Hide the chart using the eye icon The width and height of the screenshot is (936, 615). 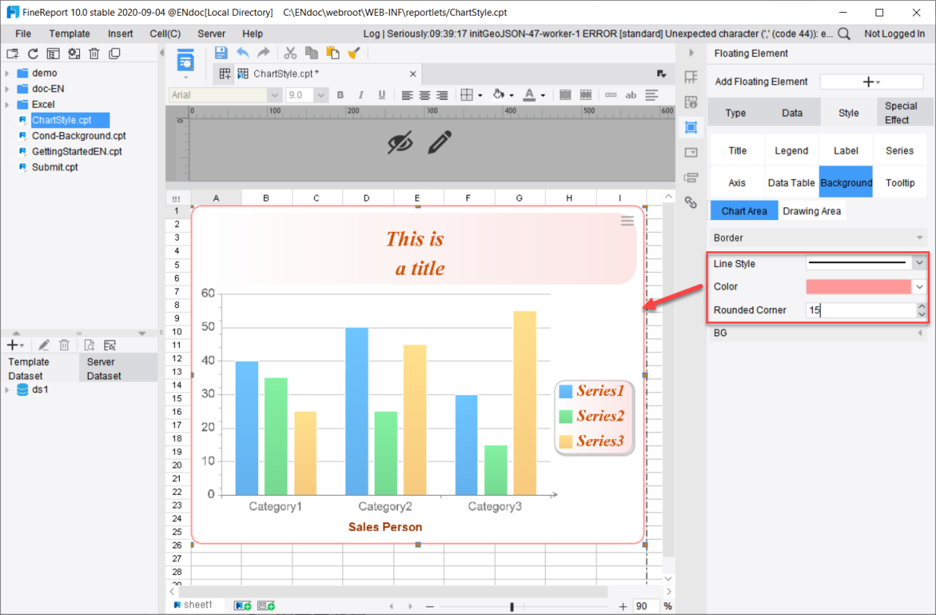pyautogui.click(x=400, y=142)
